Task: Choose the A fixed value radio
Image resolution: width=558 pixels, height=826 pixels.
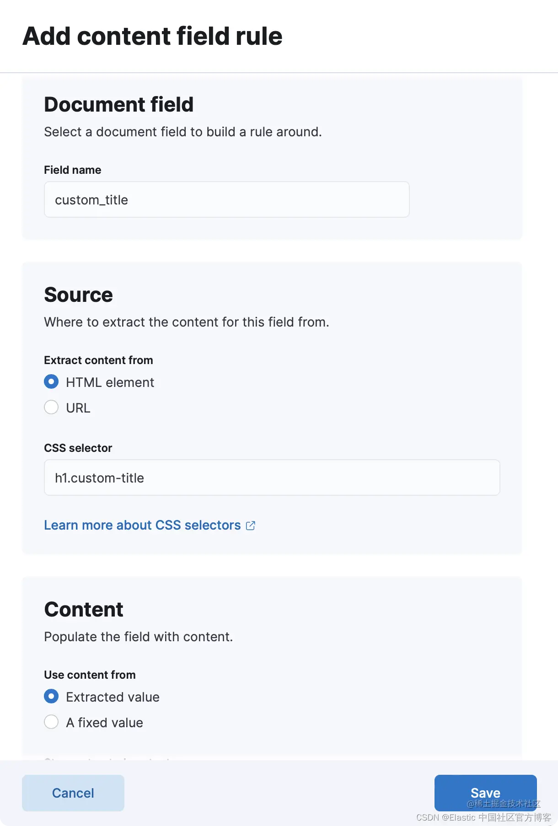Action: point(51,722)
